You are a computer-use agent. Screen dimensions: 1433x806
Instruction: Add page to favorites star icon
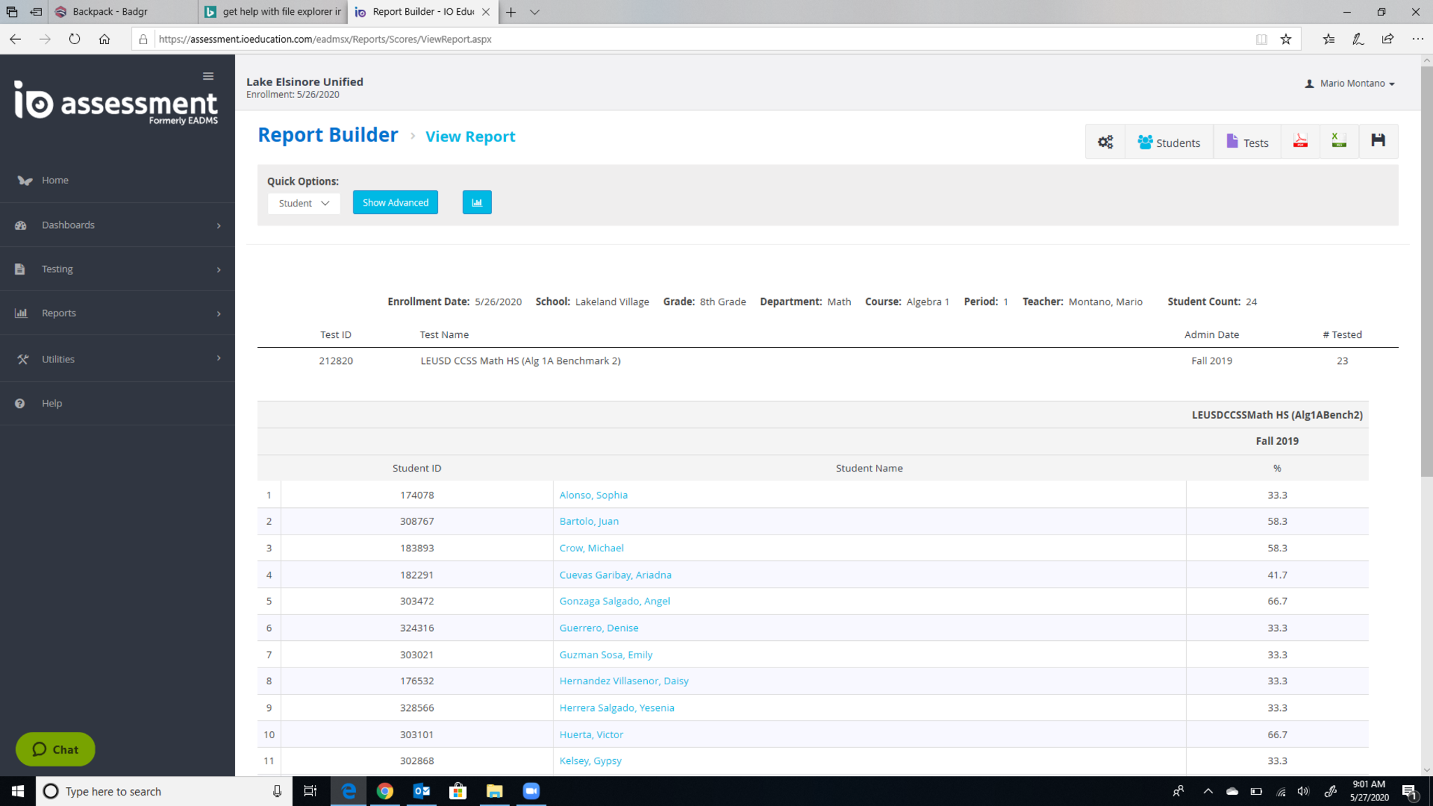tap(1285, 39)
